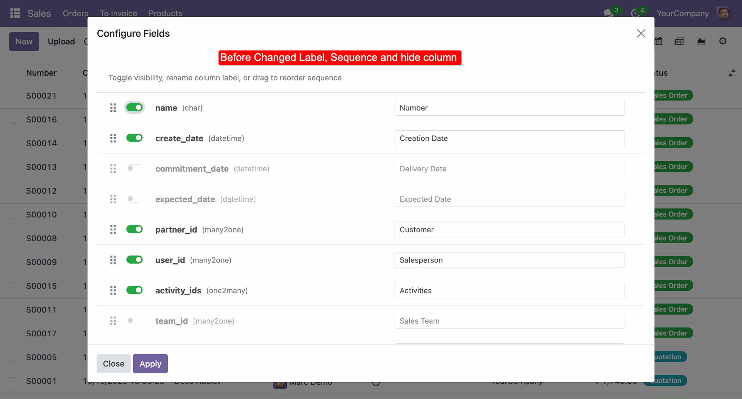
Task: Close the Configure Fields dialog with X
Action: point(641,34)
